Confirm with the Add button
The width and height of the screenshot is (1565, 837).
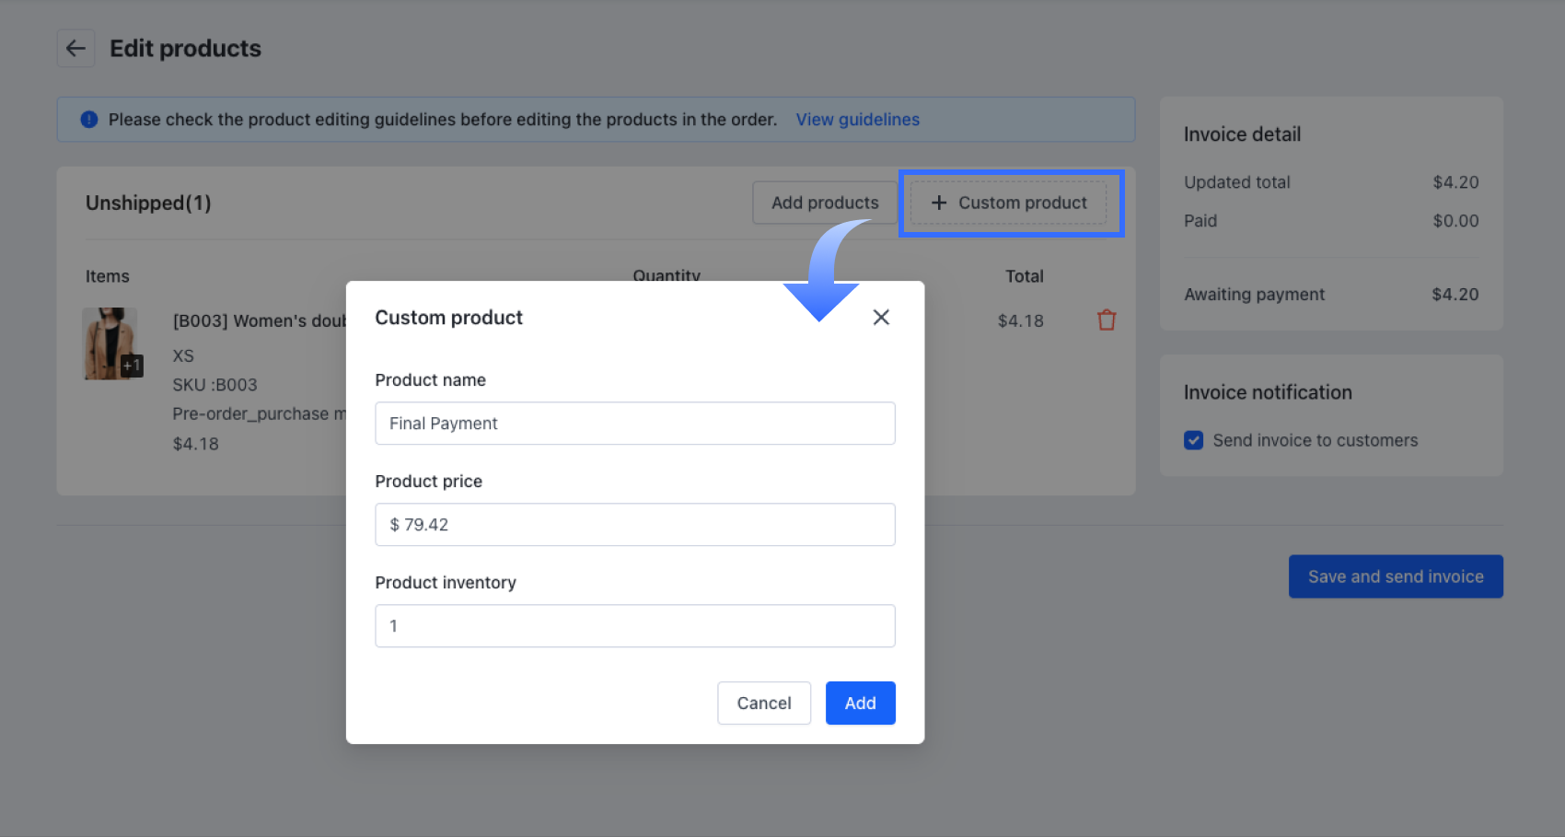(860, 703)
